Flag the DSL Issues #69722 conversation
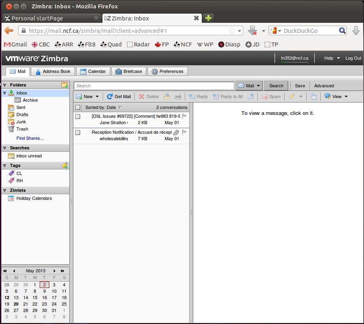This screenshot has width=364, height=324. pyautogui.click(x=184, y=116)
